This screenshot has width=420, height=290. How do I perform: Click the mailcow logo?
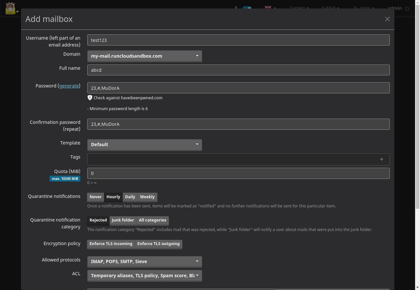click(x=11, y=8)
